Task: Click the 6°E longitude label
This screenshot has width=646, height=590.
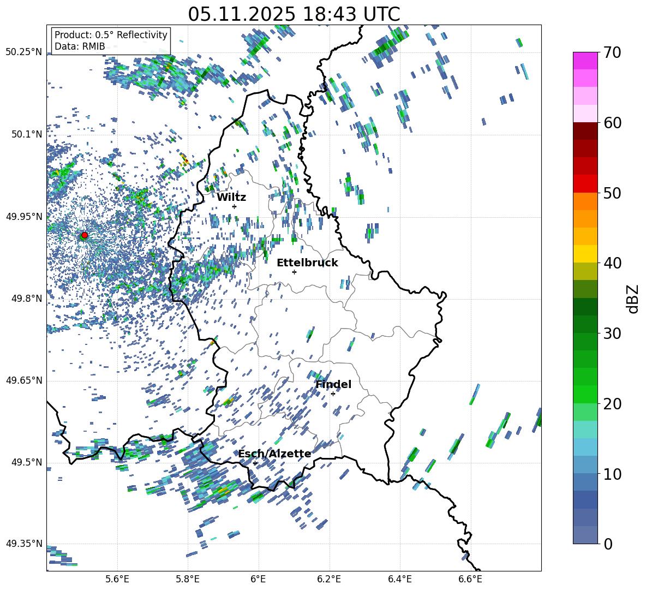Action: click(x=258, y=579)
